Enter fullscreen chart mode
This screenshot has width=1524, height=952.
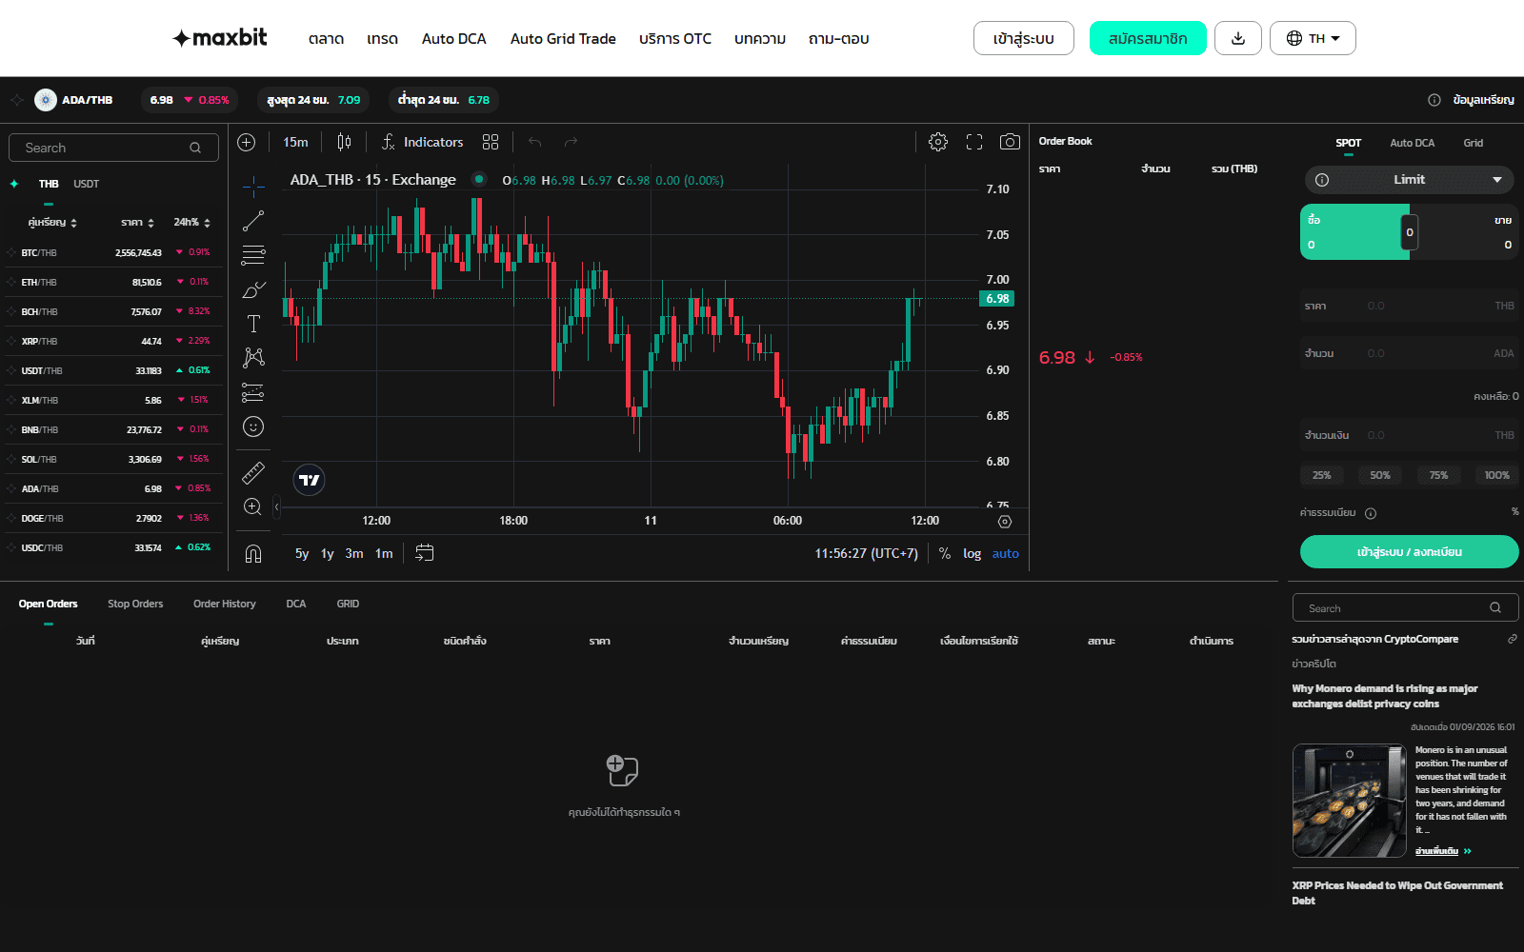[x=974, y=142]
